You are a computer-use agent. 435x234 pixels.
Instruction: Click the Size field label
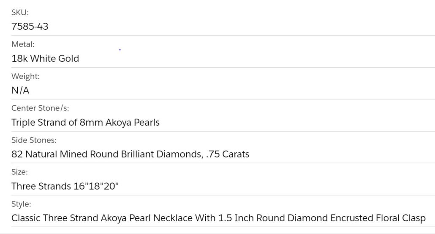point(19,172)
